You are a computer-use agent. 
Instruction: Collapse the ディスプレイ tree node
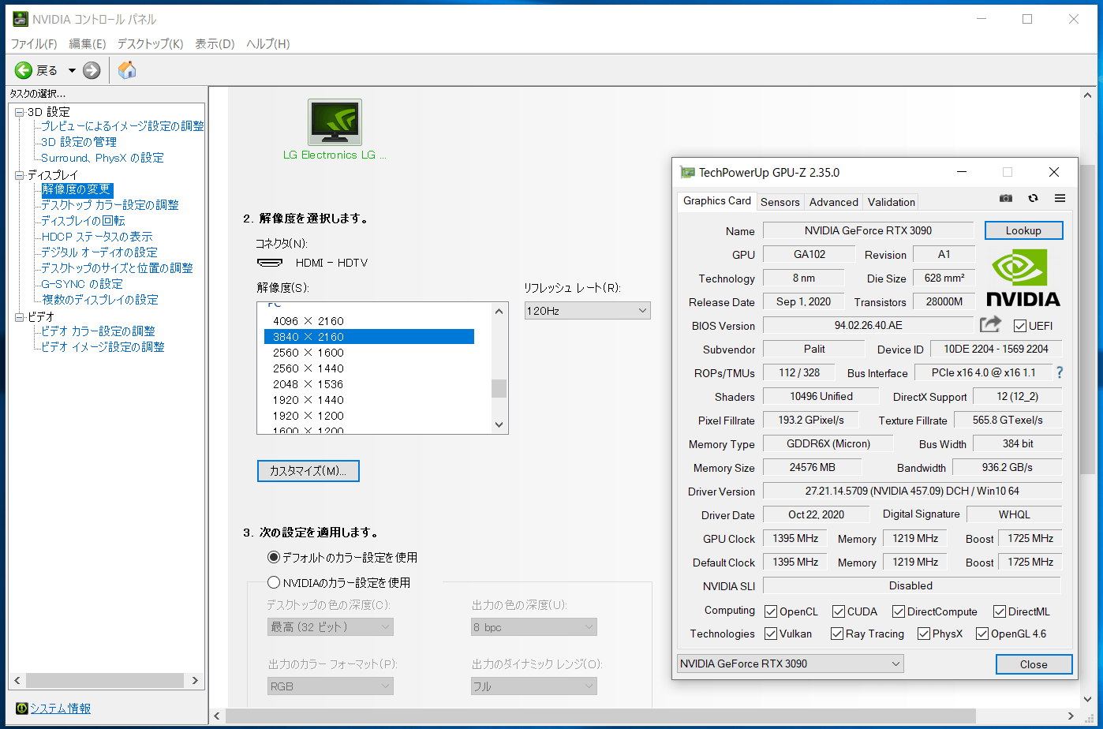pyautogui.click(x=20, y=175)
